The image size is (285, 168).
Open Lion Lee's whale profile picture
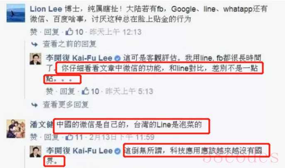coord(16,13)
